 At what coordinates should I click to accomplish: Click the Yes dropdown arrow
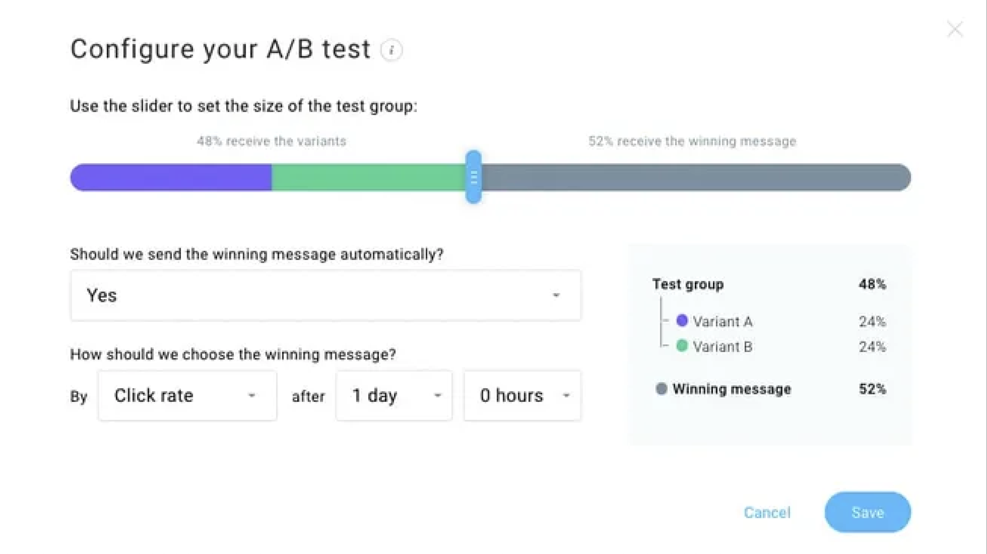point(556,295)
